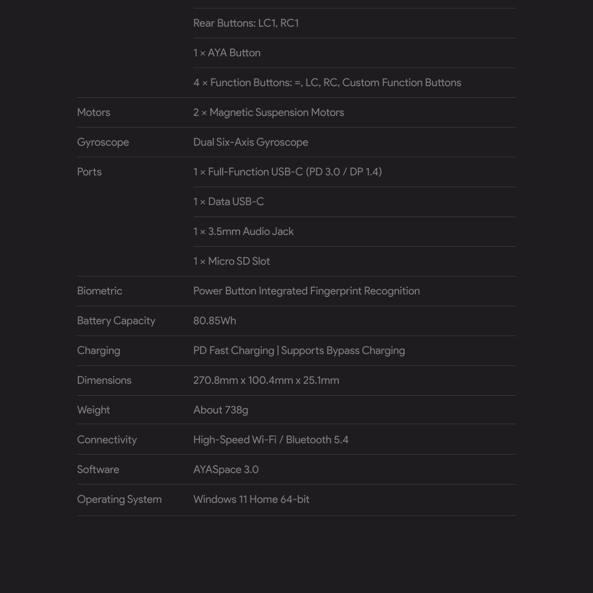Select the Battery Capacity label
This screenshot has width=593, height=593.
pos(116,321)
